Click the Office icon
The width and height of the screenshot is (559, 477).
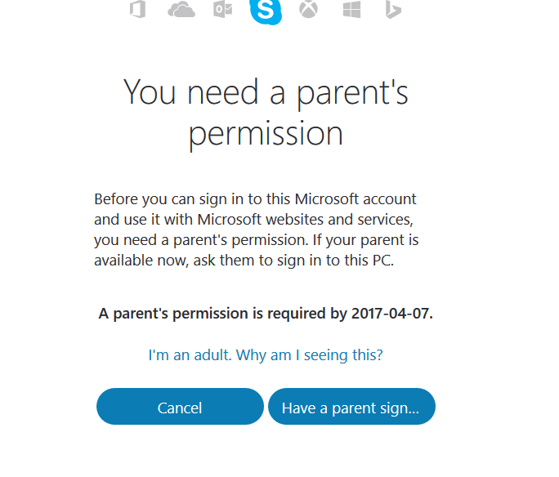pos(137,10)
